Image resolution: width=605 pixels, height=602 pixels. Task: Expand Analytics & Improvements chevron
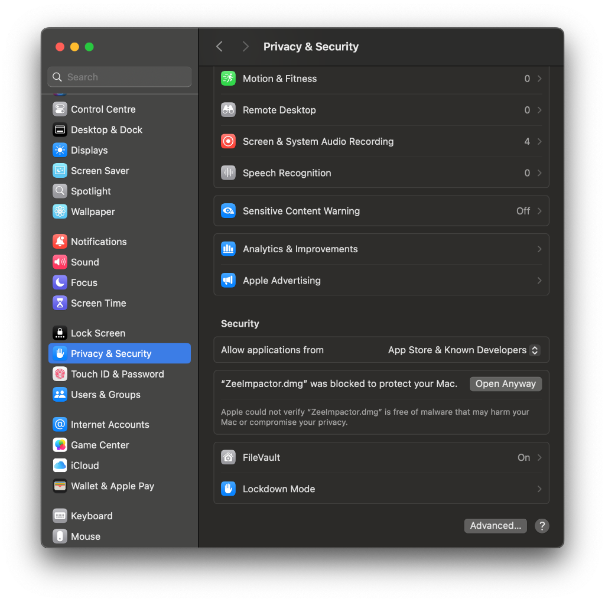(539, 249)
